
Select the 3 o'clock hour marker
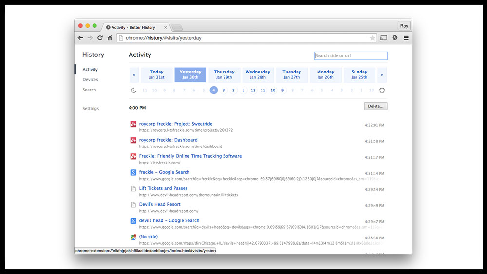pyautogui.click(x=224, y=90)
